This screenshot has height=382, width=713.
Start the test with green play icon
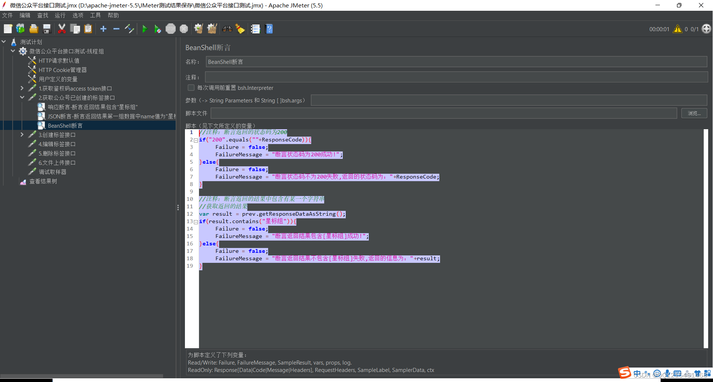pos(145,29)
